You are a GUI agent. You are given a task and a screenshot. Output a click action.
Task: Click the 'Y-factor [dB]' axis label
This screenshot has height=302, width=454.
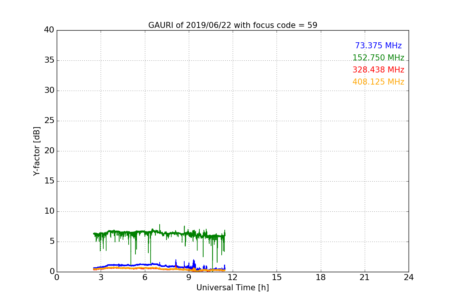[37, 151]
